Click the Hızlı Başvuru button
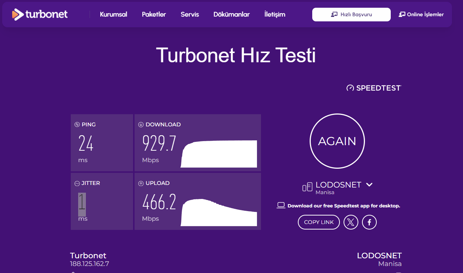The height and width of the screenshot is (273, 463). [351, 14]
